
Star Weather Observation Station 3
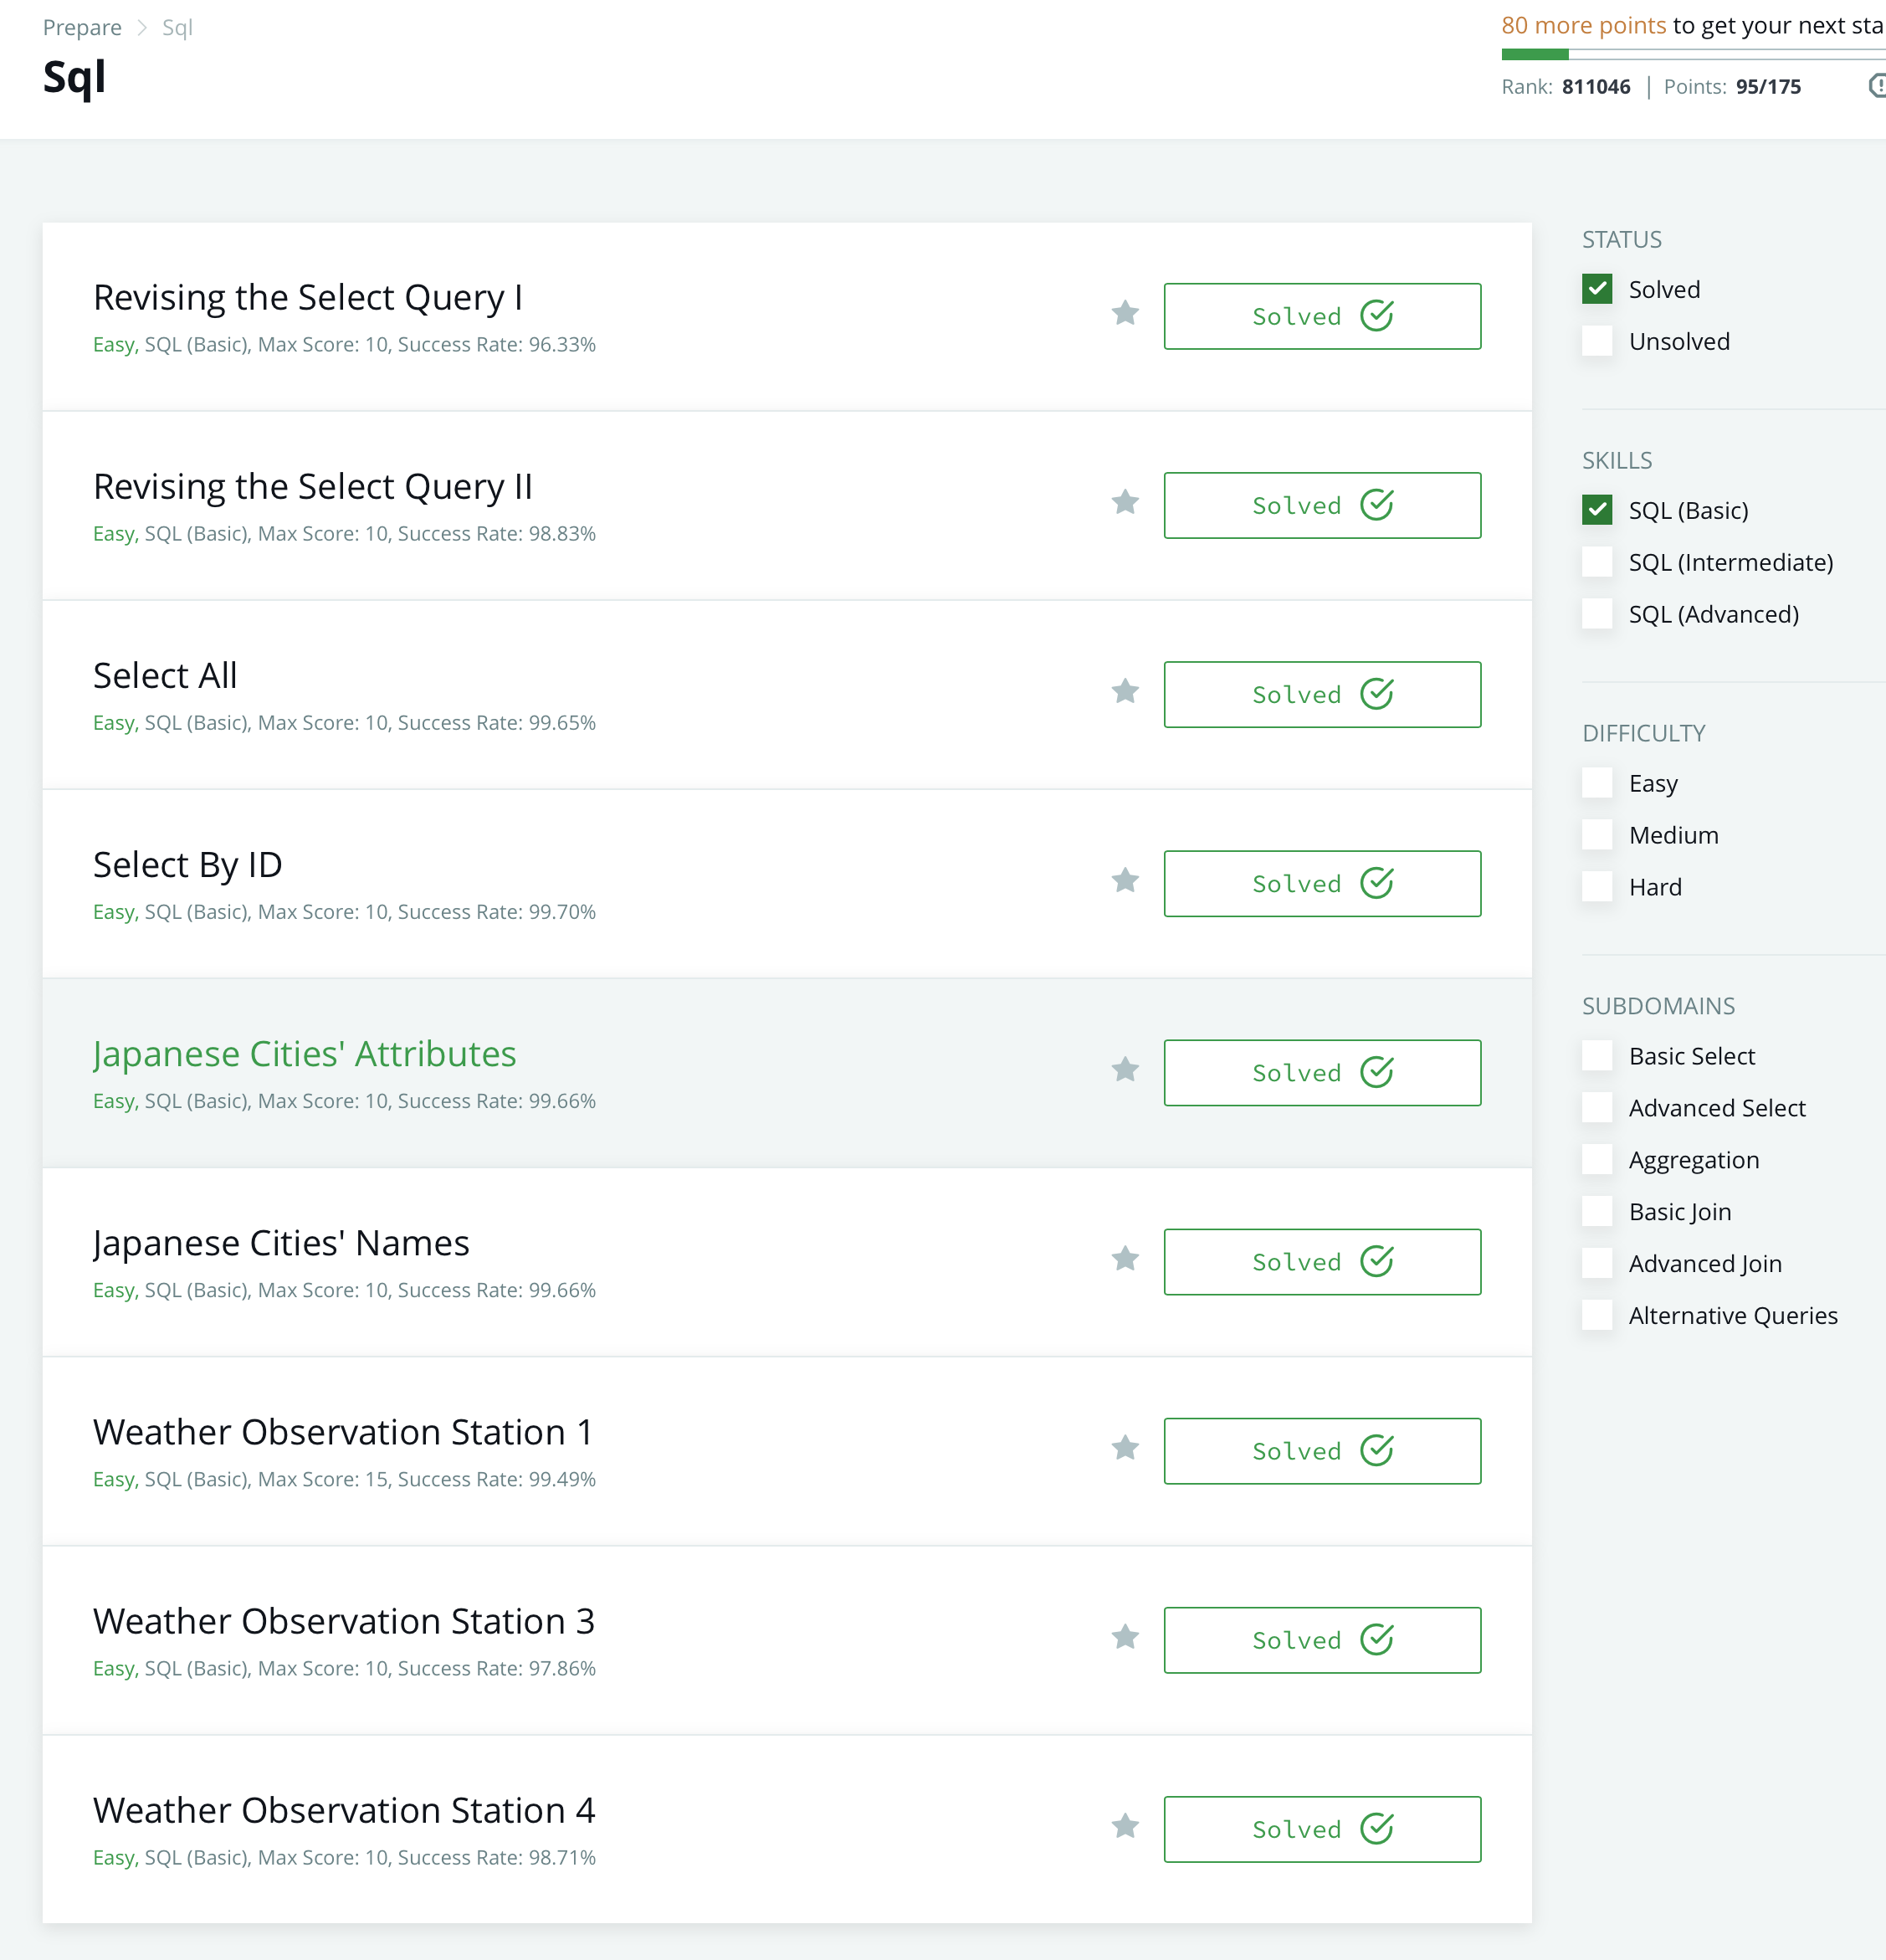pyautogui.click(x=1125, y=1637)
